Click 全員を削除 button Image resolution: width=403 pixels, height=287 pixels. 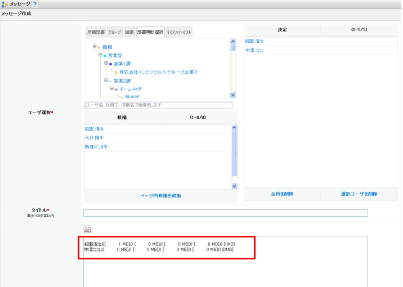coord(282,194)
